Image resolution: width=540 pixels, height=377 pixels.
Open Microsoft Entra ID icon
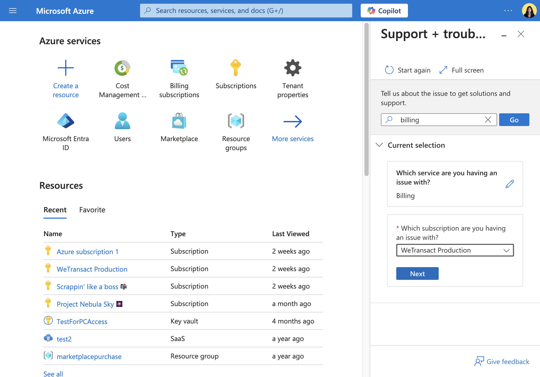click(x=66, y=121)
